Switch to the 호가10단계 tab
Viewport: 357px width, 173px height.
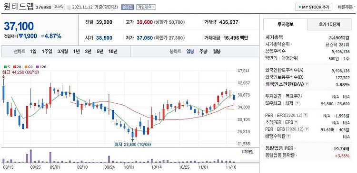[329, 25]
